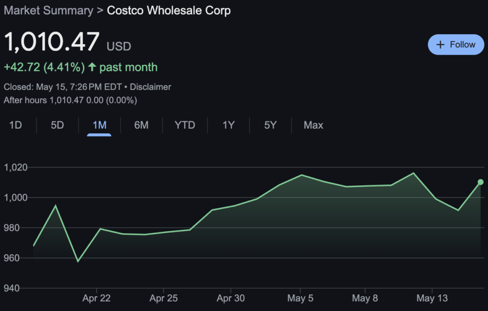Click the May 8 date axis label
The width and height of the screenshot is (488, 311).
point(365,298)
